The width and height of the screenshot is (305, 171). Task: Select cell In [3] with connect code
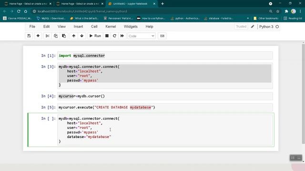point(165,76)
